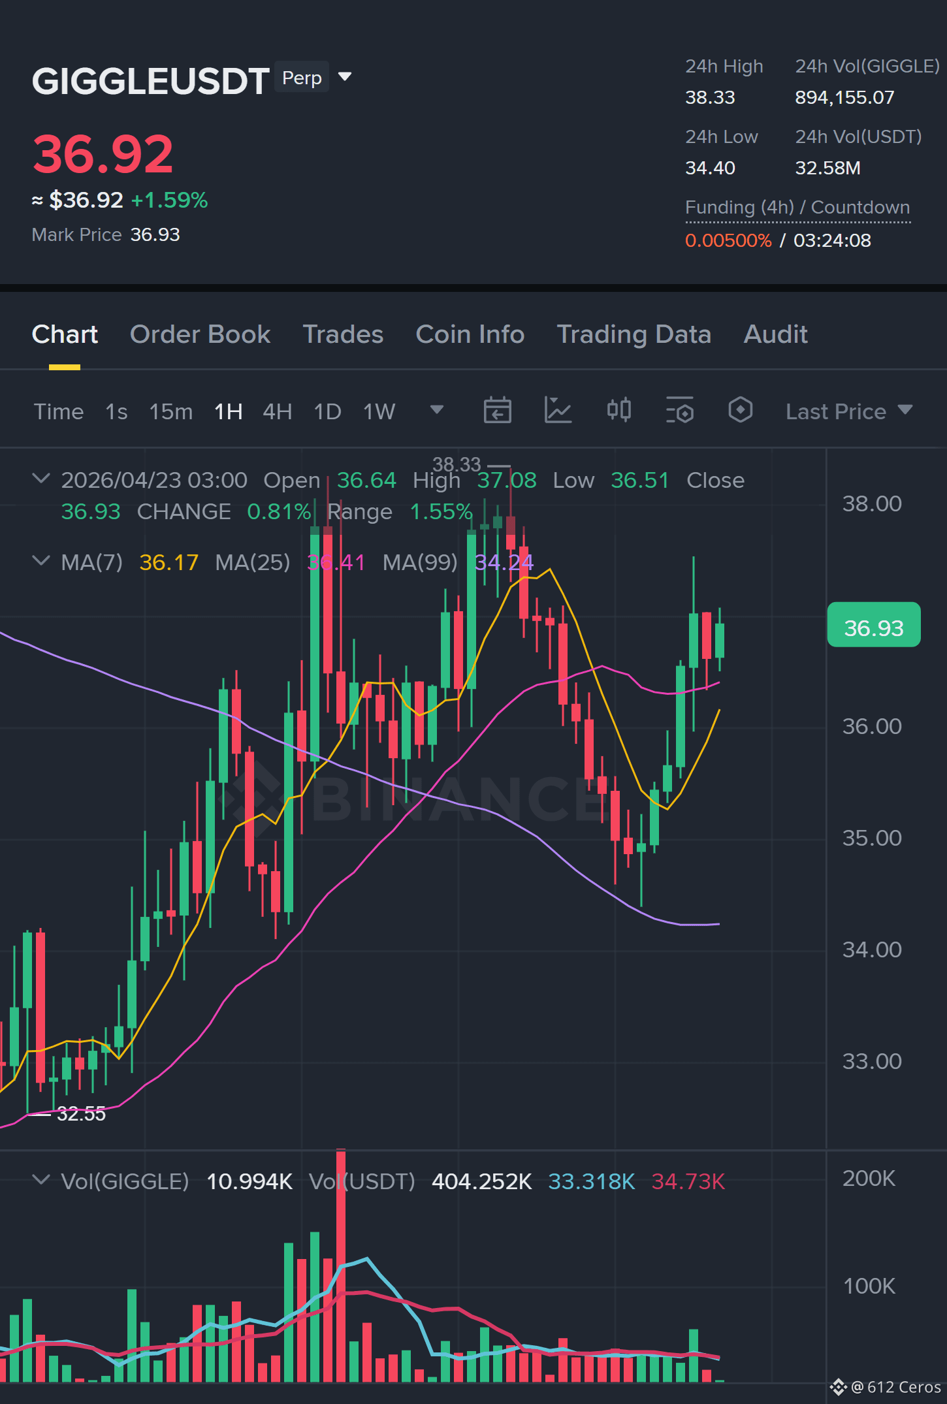Open the GIGGLEUSDT Perp pair dropdown arrow

345,77
